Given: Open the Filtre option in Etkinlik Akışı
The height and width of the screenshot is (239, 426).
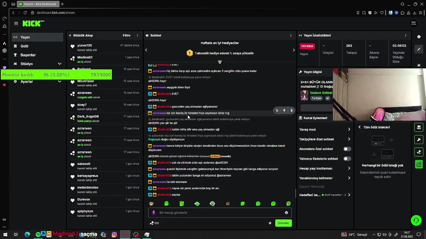Looking at the screenshot, I should click(x=126, y=35).
